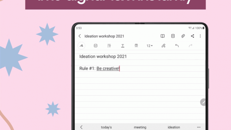
Task: Share the note via share icon
Action: click(192, 36)
